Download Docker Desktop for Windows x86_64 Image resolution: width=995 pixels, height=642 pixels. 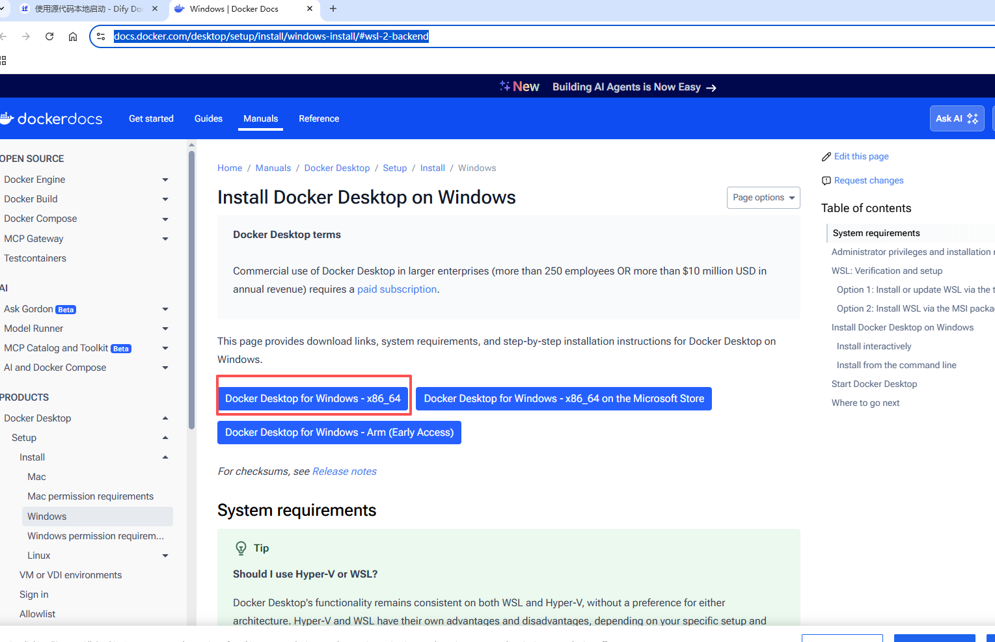click(313, 399)
